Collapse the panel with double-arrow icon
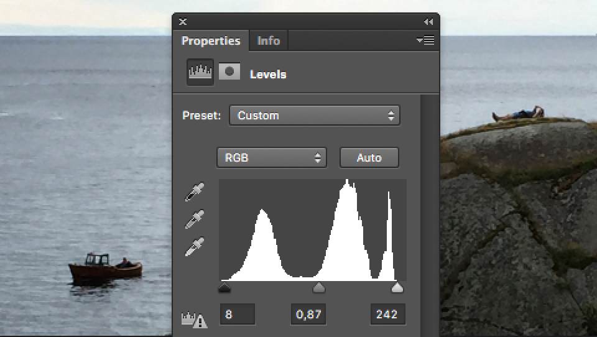Image resolution: width=597 pixels, height=337 pixels. [x=428, y=22]
